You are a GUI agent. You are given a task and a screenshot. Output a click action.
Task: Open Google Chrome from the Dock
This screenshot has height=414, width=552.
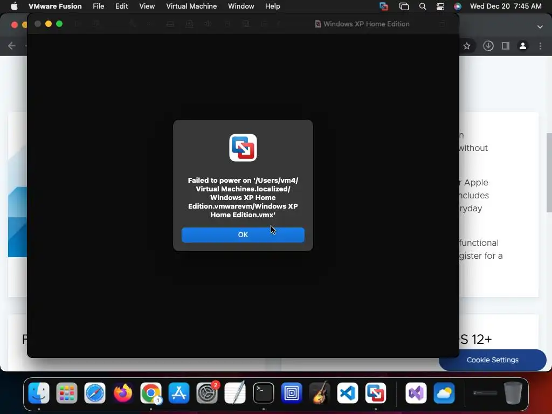[x=151, y=393]
